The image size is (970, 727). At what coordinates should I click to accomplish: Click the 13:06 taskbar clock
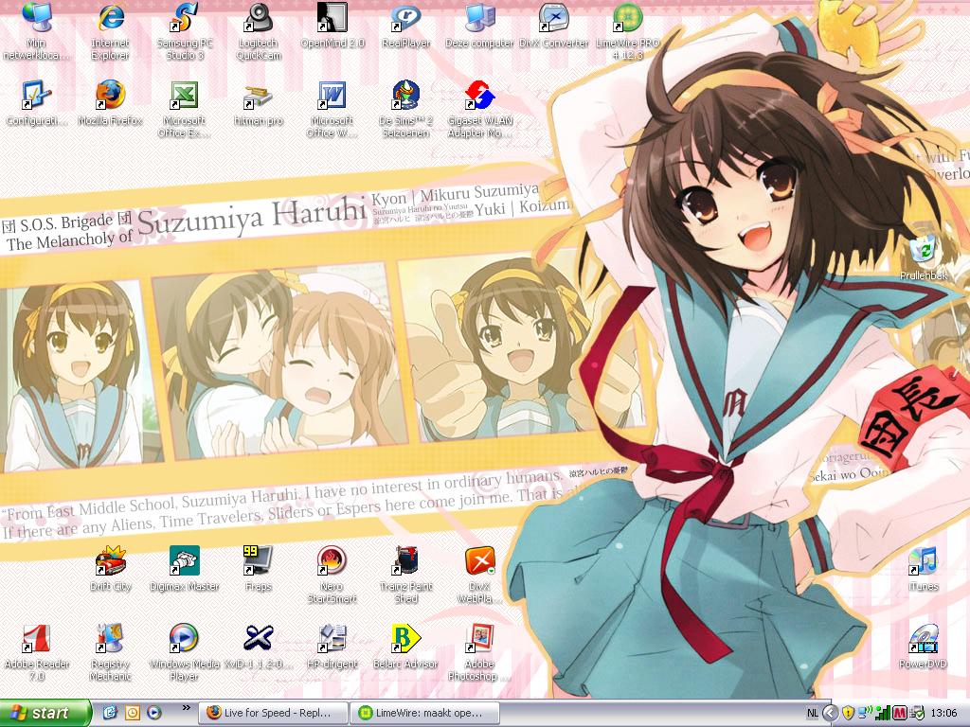pos(943,714)
